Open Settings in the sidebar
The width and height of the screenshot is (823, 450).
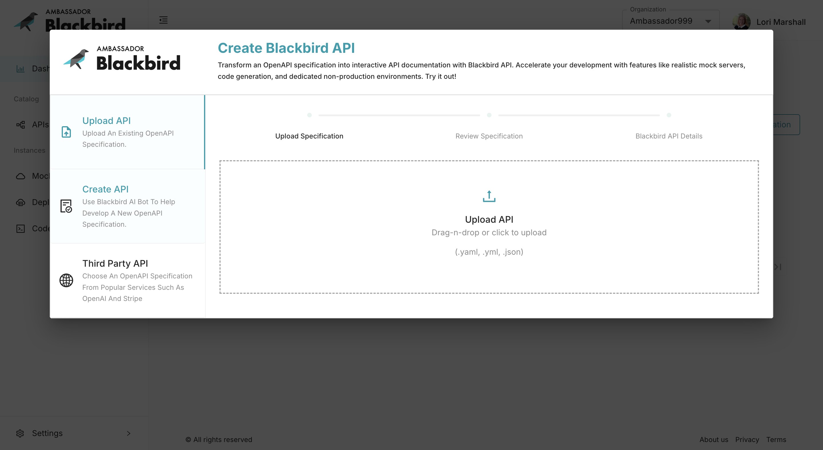click(x=74, y=433)
